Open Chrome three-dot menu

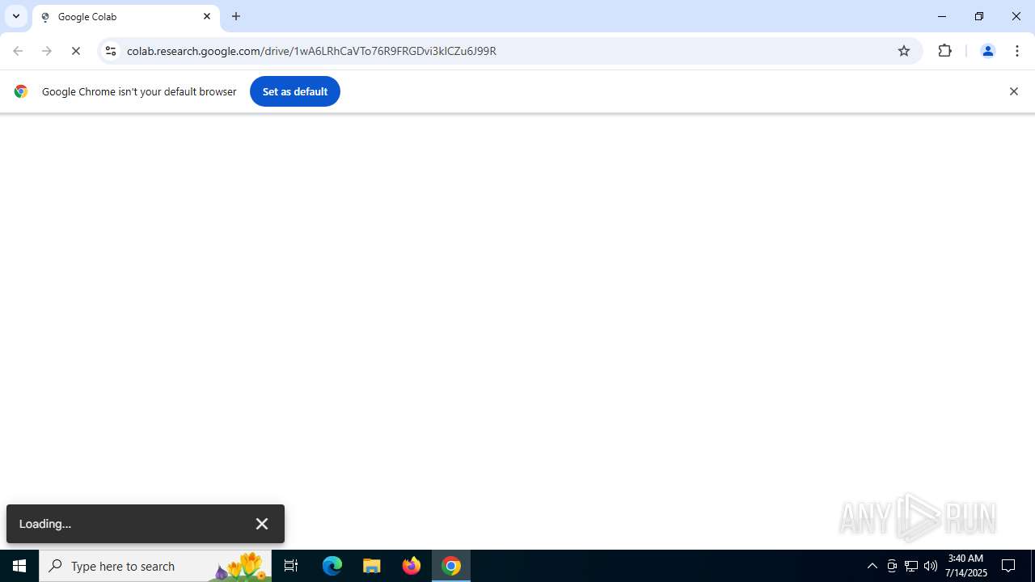click(1017, 51)
